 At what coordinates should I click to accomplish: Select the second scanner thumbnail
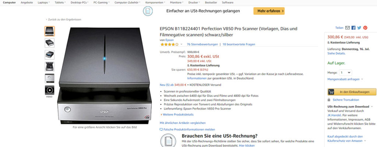(49, 43)
